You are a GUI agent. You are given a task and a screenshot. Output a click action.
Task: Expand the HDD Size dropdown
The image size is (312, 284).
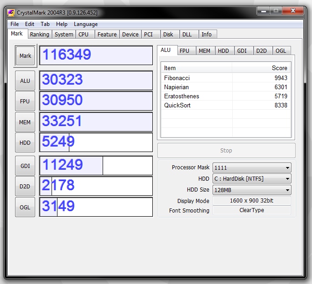252,190
